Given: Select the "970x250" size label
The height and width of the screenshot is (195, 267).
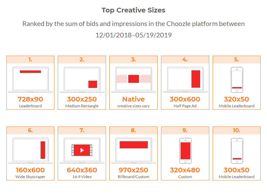Looking at the screenshot, I should tap(133, 170).
